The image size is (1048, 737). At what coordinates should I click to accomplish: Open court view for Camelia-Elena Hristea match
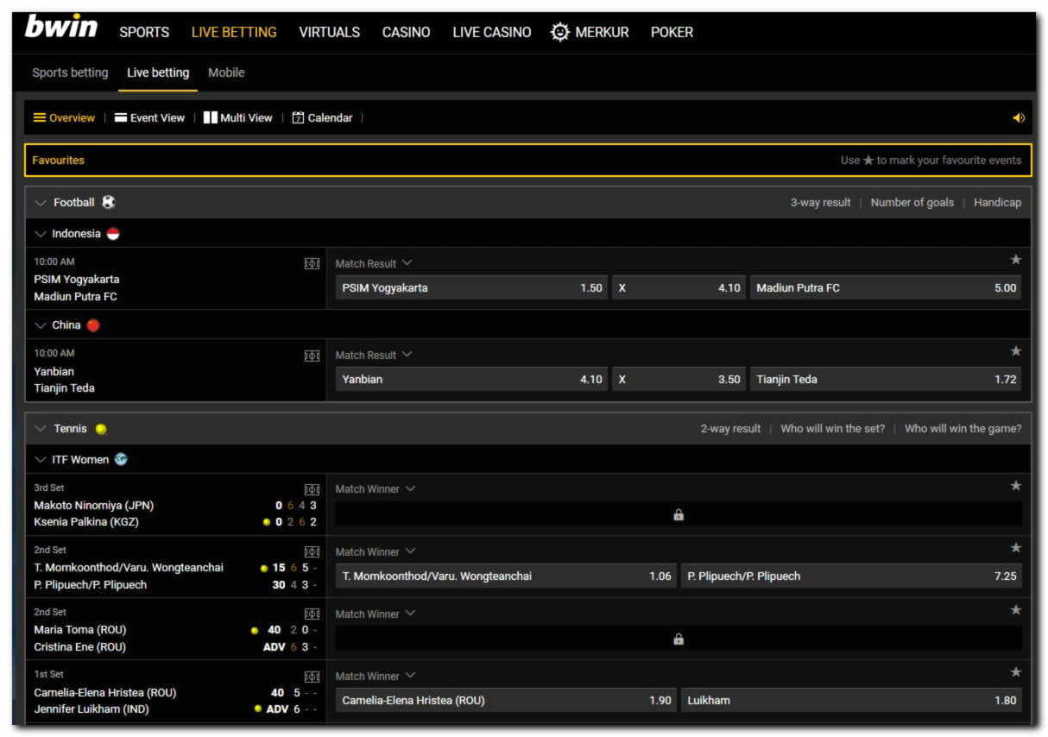coord(312,677)
